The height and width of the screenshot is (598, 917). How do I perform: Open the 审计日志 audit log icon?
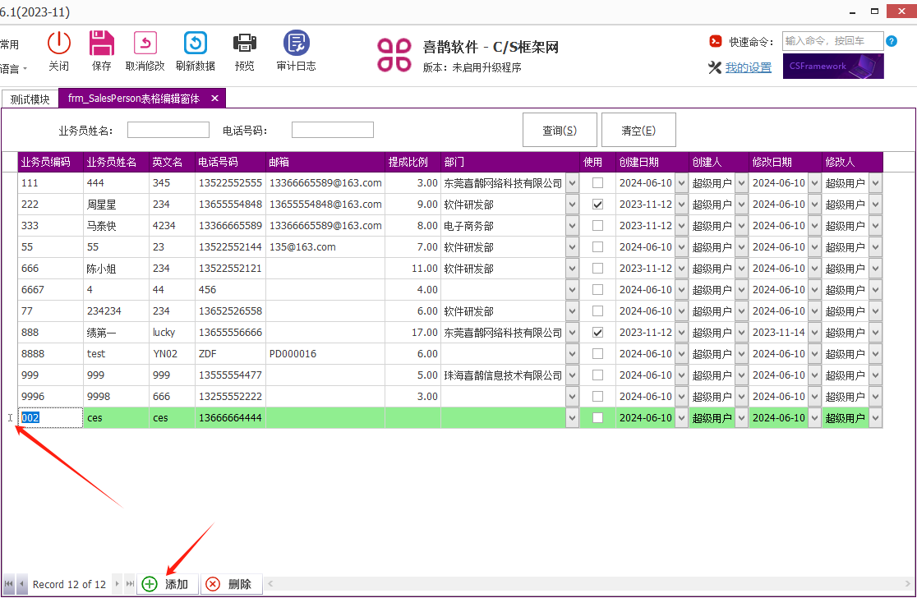[x=297, y=44]
